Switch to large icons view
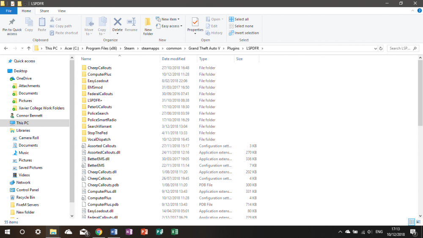This screenshot has height=238, width=423. tap(418, 222)
